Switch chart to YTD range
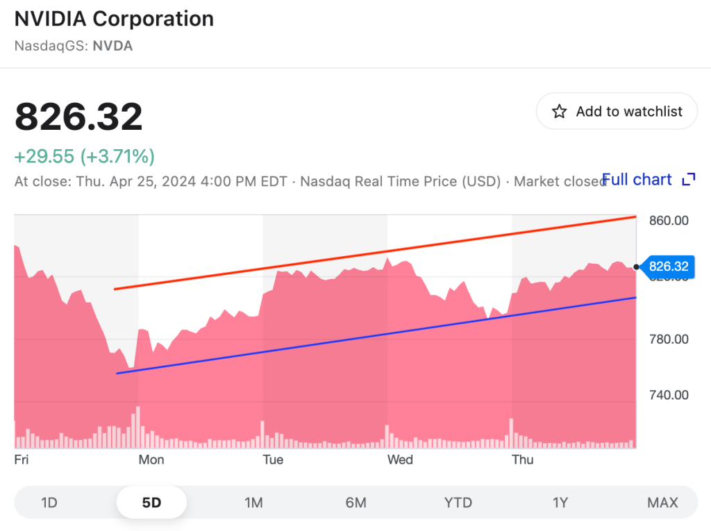This screenshot has width=711, height=531. point(458,503)
